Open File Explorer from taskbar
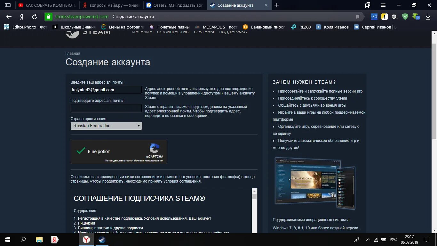437x246 pixels. point(39,240)
